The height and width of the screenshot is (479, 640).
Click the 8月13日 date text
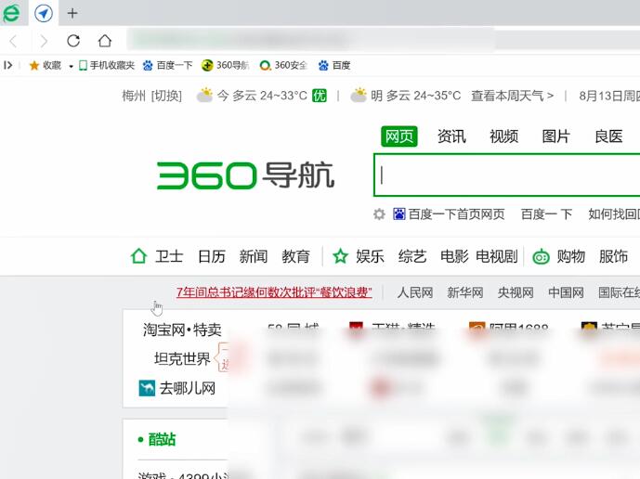[x=609, y=96]
